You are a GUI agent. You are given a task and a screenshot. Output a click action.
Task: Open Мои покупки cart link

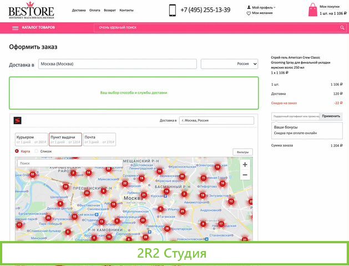tap(330, 7)
